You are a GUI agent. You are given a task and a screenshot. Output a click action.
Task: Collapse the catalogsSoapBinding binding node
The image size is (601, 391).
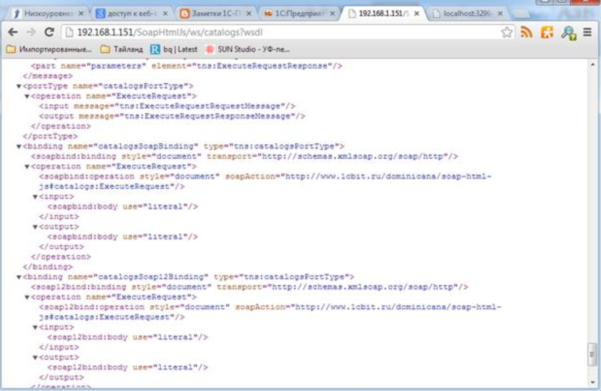pos(19,146)
